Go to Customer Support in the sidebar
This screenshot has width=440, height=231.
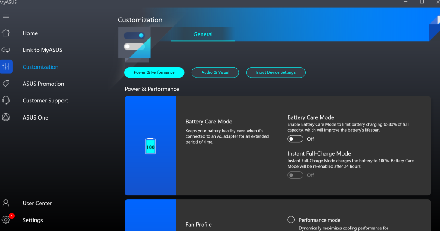coord(45,101)
